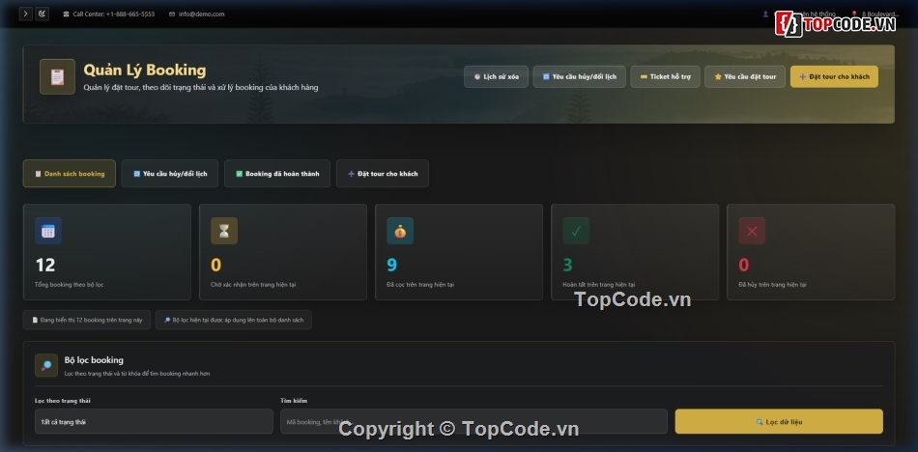Click the clipboard icon beside Quản Lý Booking
This screenshot has width=918, height=452.
pyautogui.click(x=57, y=76)
